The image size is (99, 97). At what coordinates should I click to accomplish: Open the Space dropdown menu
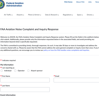80,15
